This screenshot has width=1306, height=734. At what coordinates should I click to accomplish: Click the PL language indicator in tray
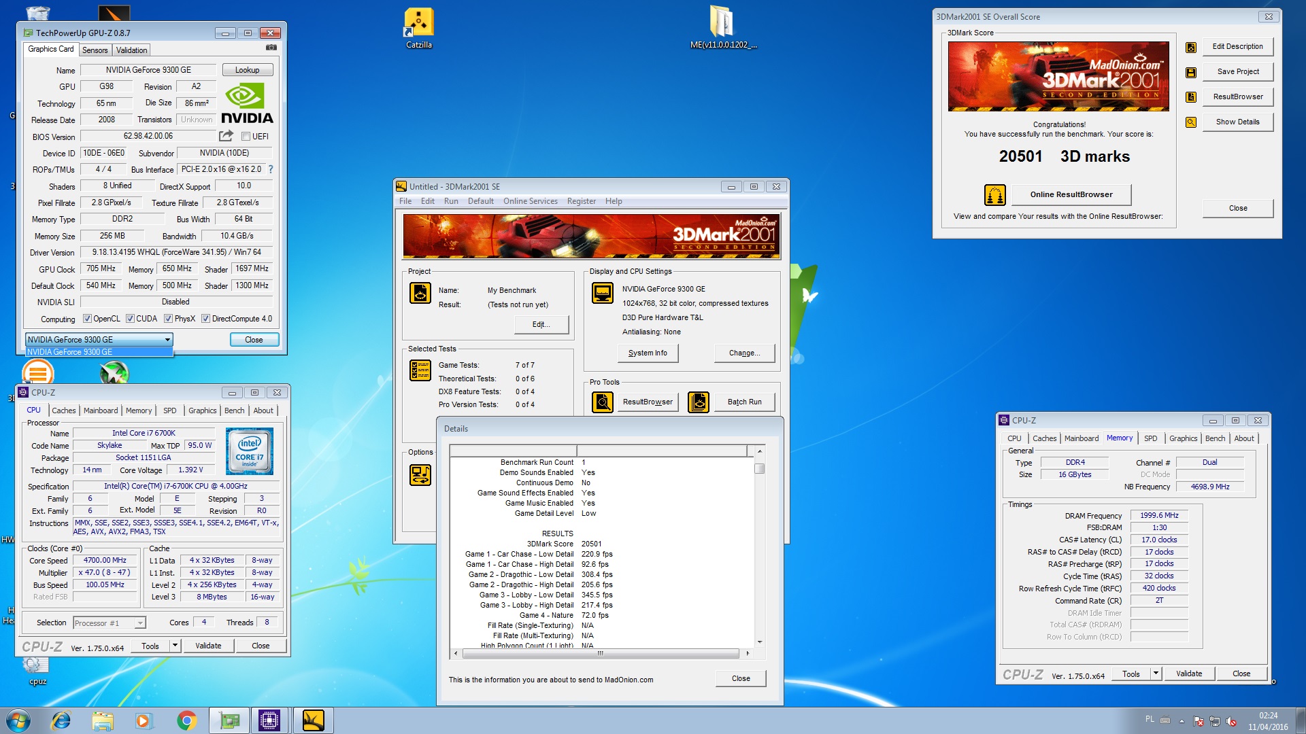1150,719
